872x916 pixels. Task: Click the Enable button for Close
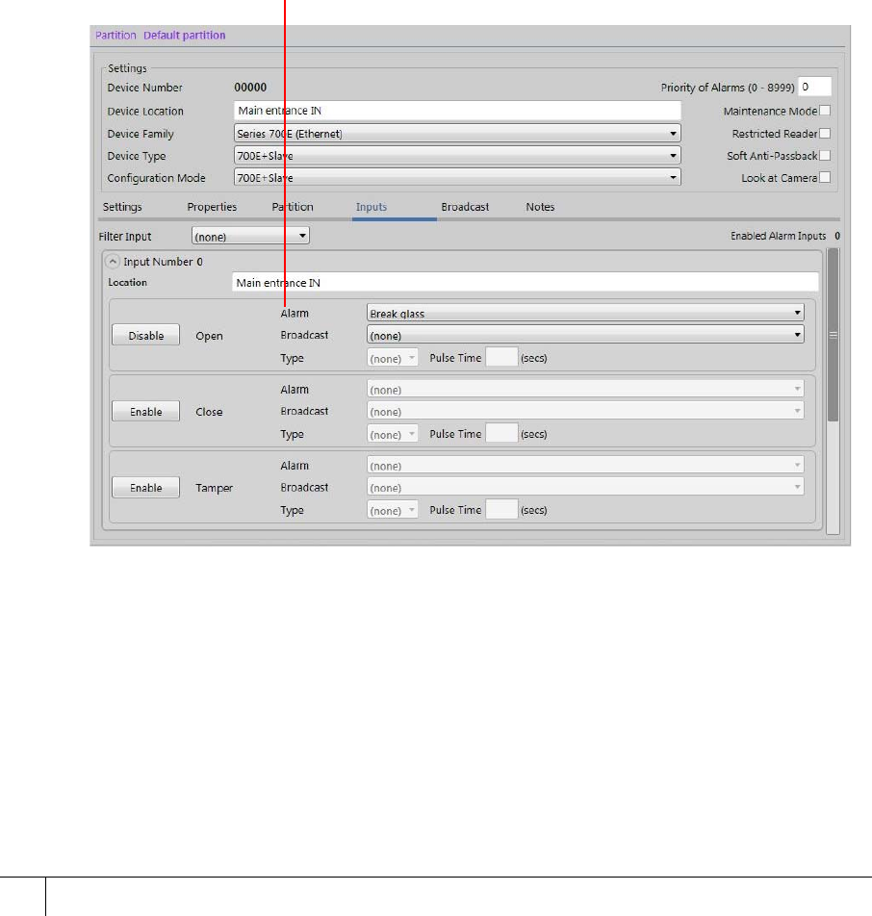(145, 411)
